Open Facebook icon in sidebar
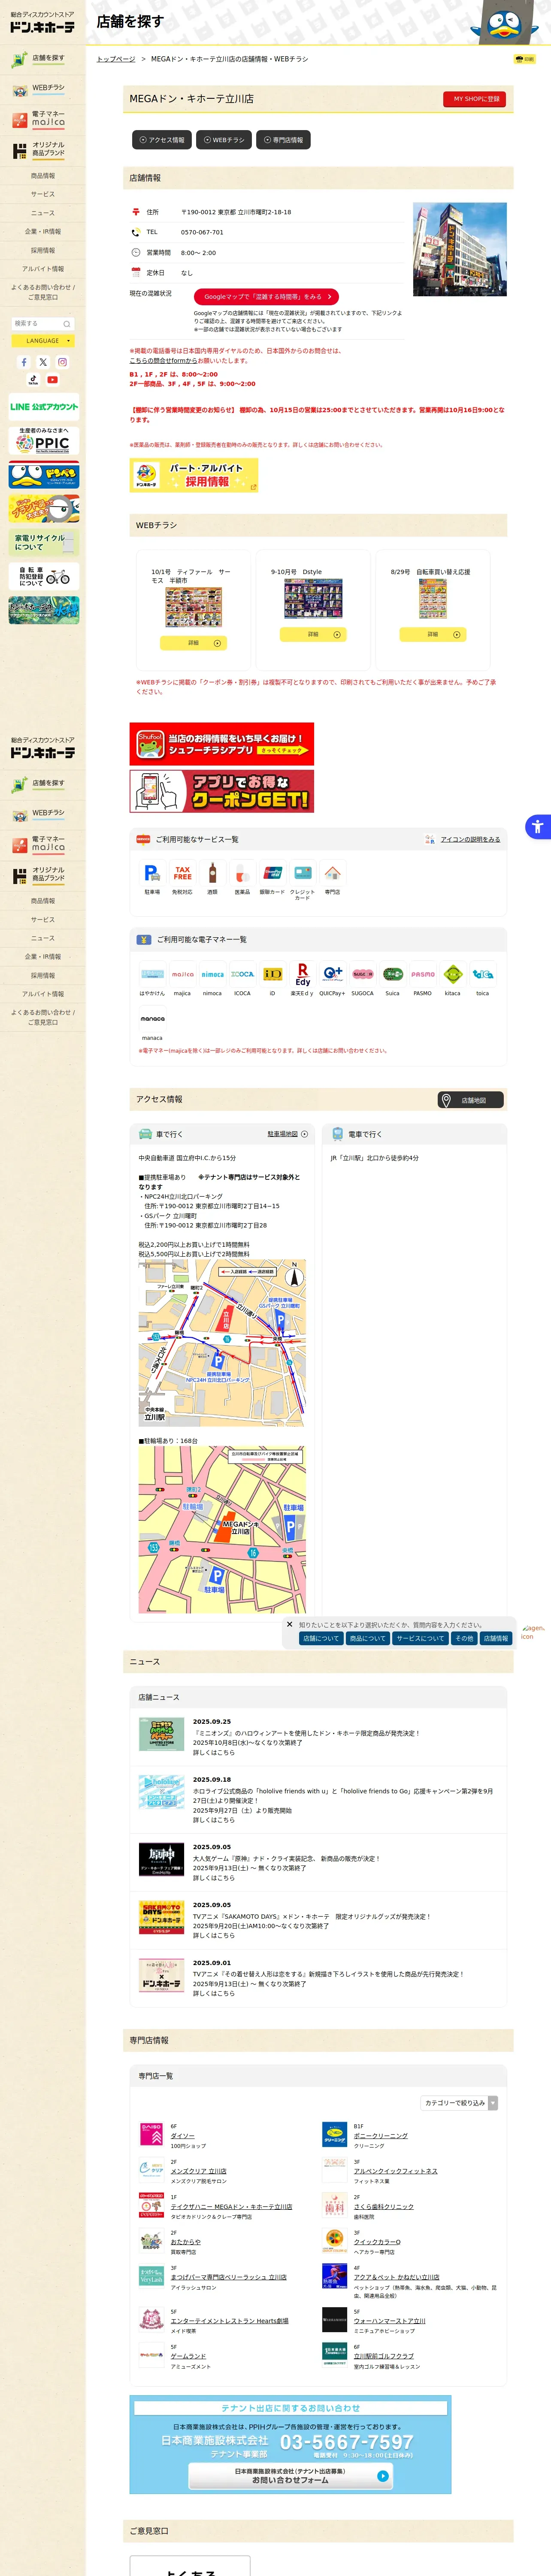This screenshot has height=2576, width=551. pyautogui.click(x=24, y=362)
